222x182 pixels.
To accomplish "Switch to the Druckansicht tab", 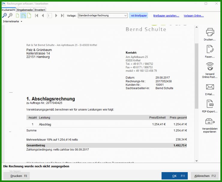I will pos(8,10).
